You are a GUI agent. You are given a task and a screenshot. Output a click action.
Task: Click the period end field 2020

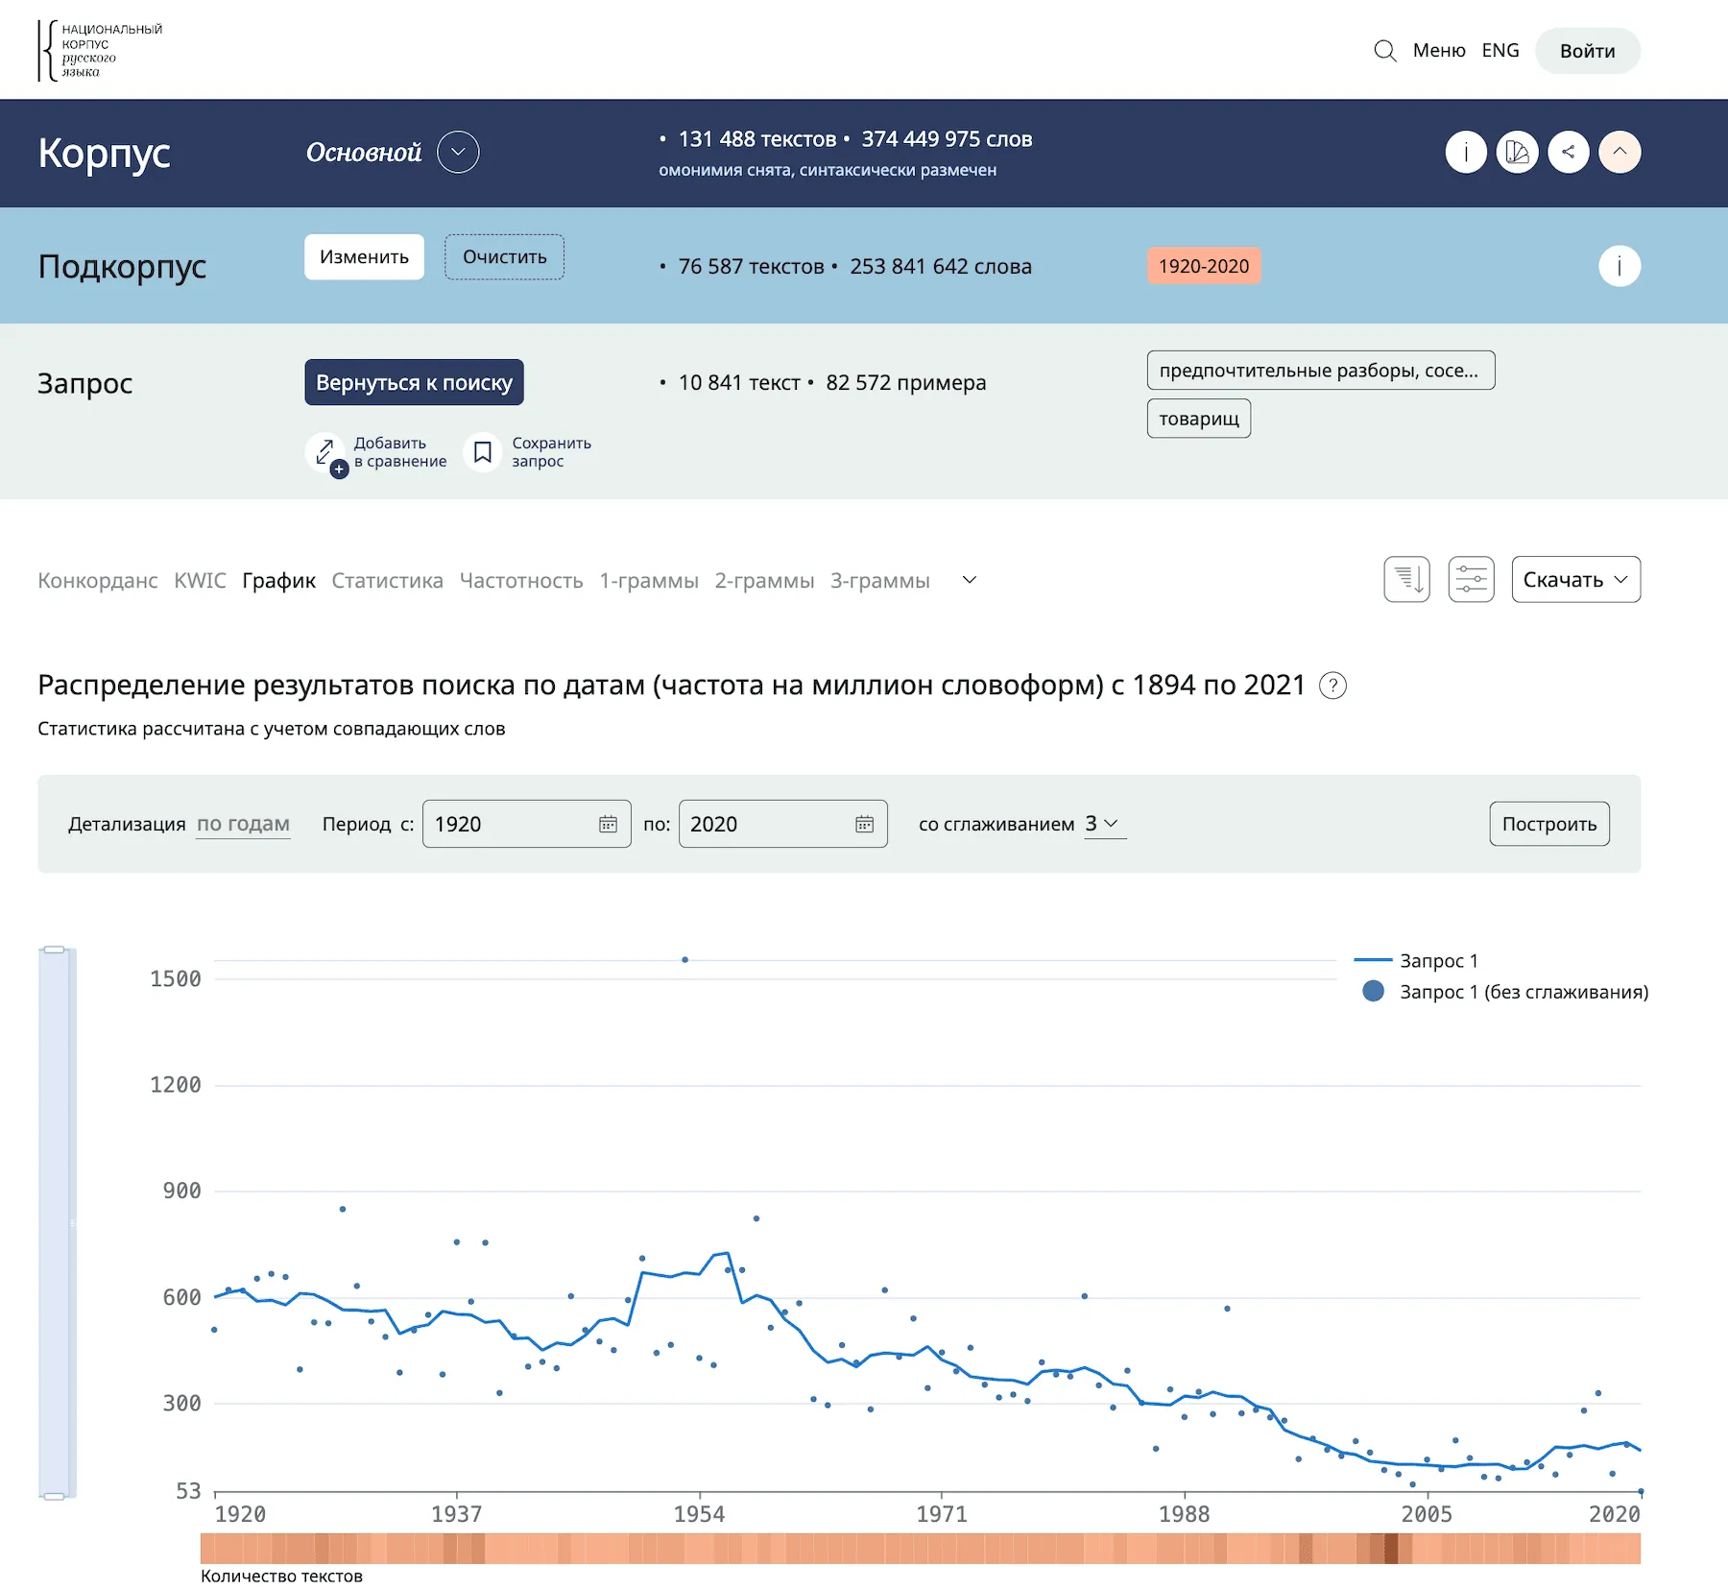coord(782,824)
